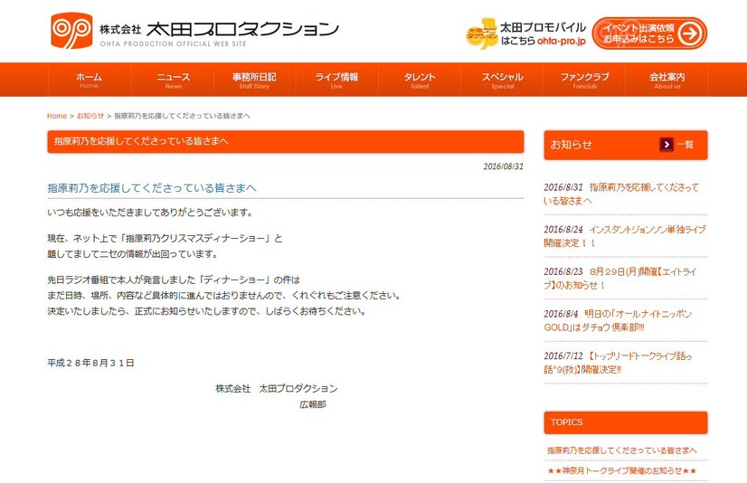This screenshot has height=483, width=747.
Task: Click the orange article title banner
Action: pos(286,141)
